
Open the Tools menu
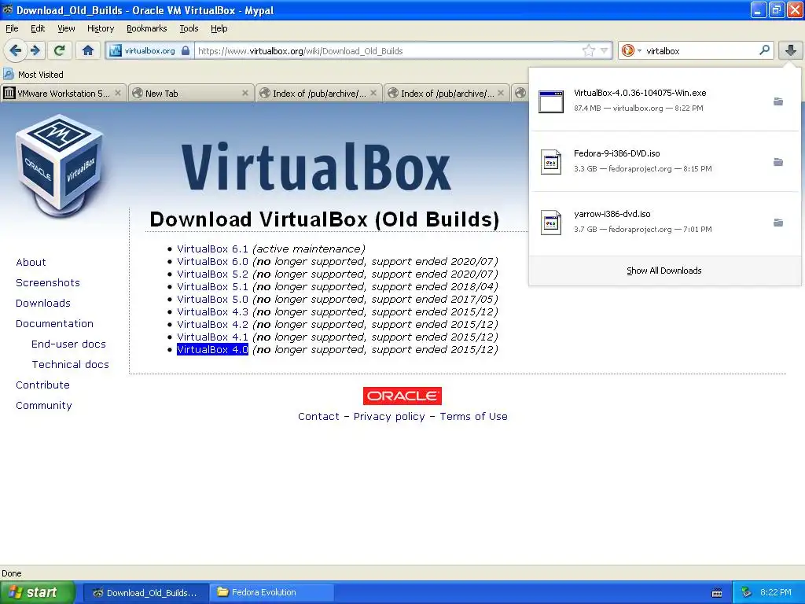(x=189, y=28)
